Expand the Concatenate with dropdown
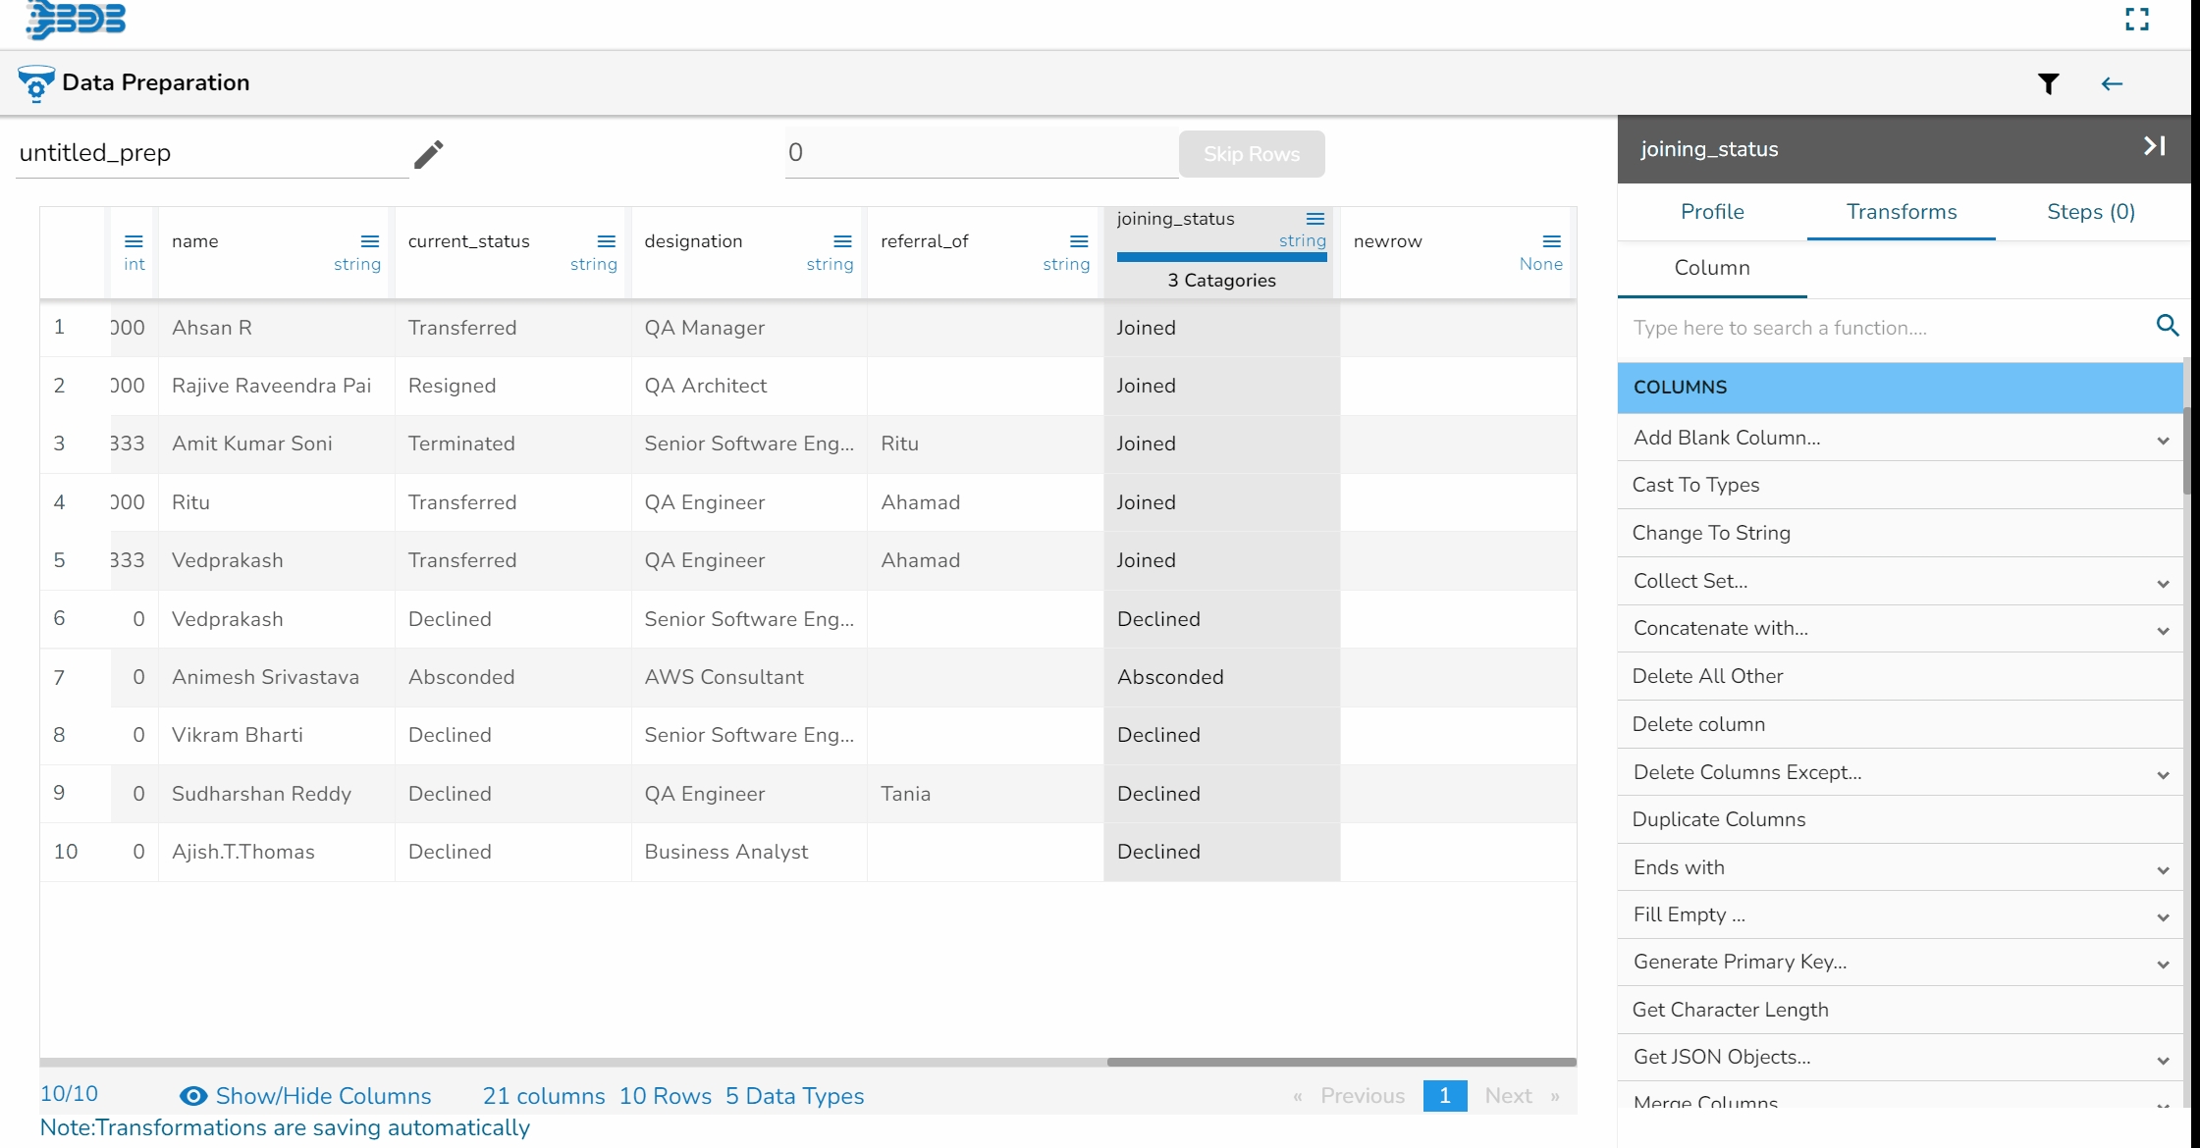The image size is (2200, 1148). (2163, 630)
